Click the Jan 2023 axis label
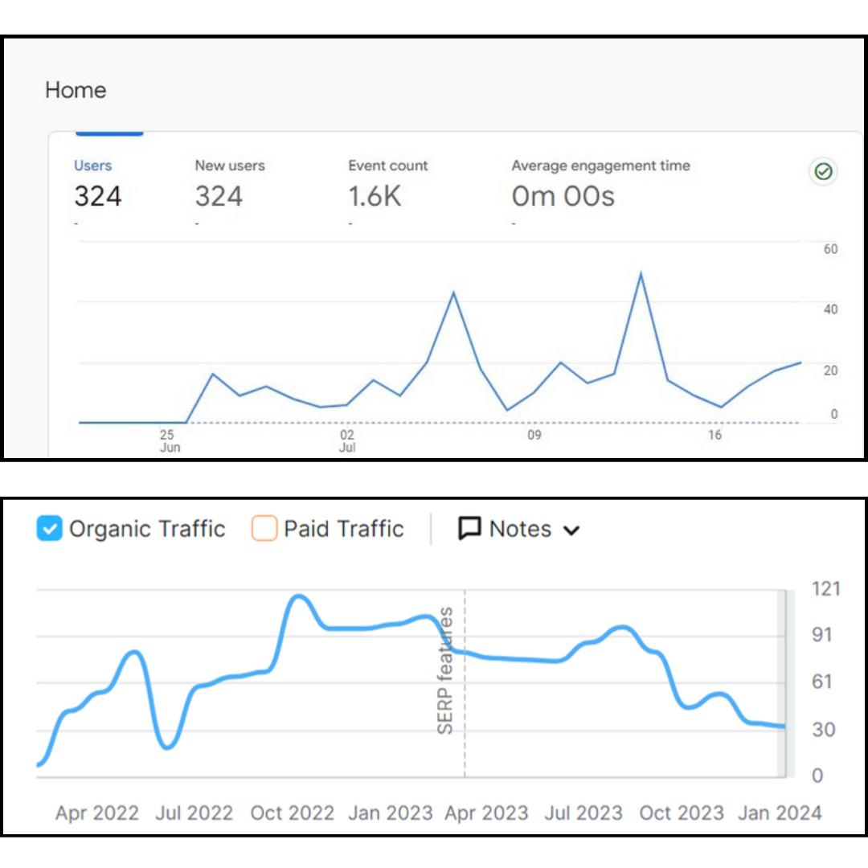 point(391,813)
